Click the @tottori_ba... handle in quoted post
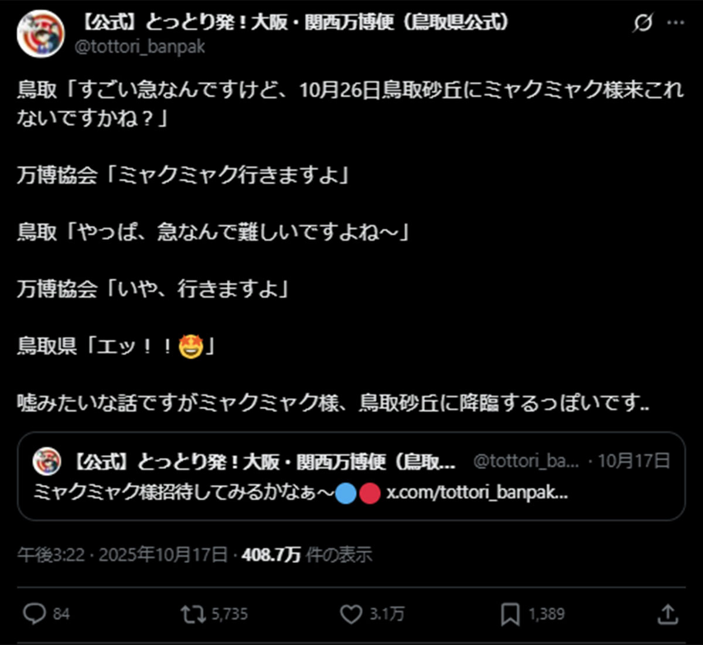This screenshot has height=645, width=703. click(525, 461)
